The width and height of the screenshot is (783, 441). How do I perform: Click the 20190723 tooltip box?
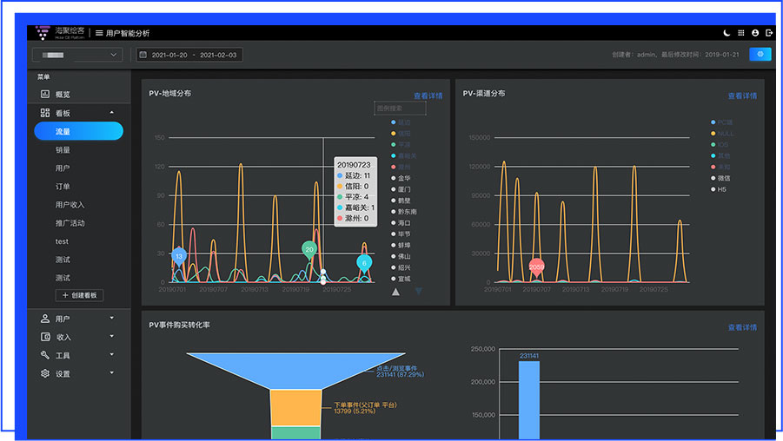click(x=355, y=192)
